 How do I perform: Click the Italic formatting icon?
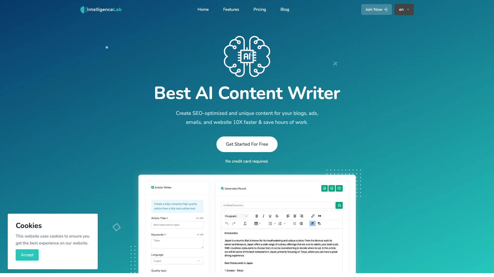point(263,216)
